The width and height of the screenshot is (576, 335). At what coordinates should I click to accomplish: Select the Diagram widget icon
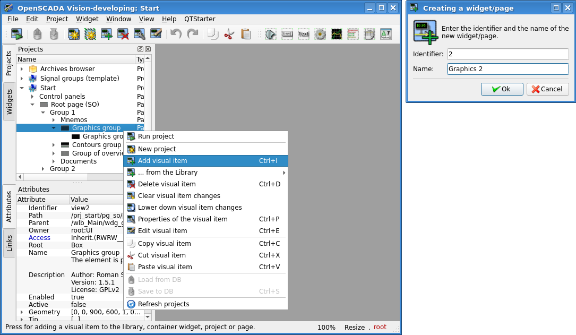click(337, 35)
